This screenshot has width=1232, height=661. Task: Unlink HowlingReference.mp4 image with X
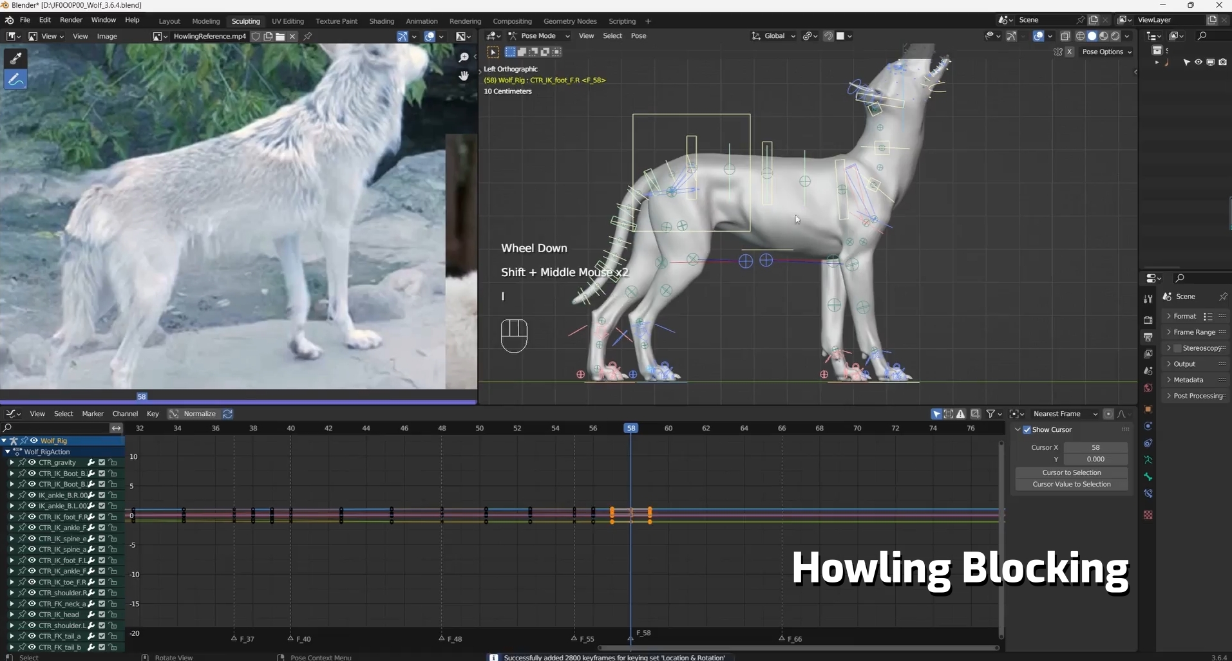pyautogui.click(x=292, y=36)
